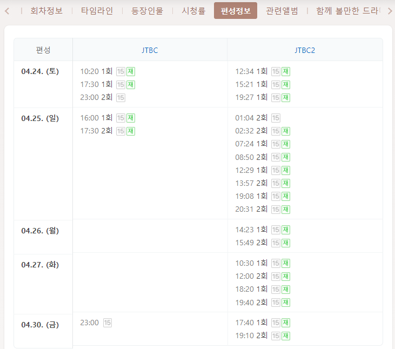Click the JTBC2 13:57 2회 entry
Image resolution: width=395 pixels, height=349 pixels.
(263, 183)
